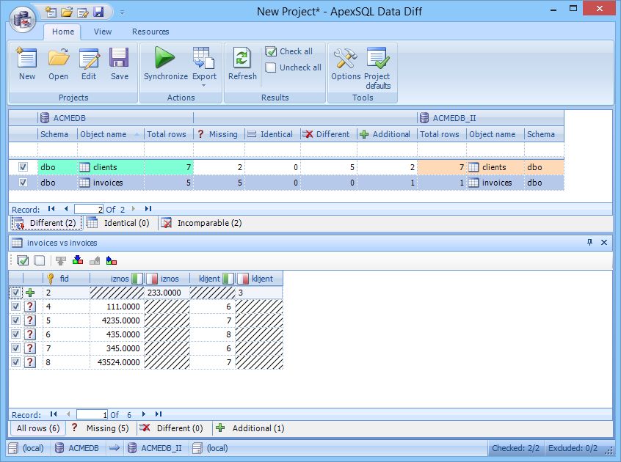Click the first Total rows column header
The width and height of the screenshot is (621, 462).
click(168, 134)
